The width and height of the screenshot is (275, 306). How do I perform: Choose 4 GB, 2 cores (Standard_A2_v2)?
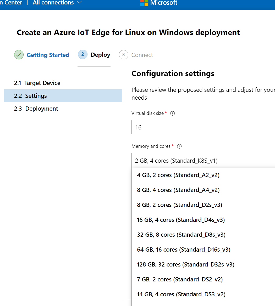tap(203, 175)
